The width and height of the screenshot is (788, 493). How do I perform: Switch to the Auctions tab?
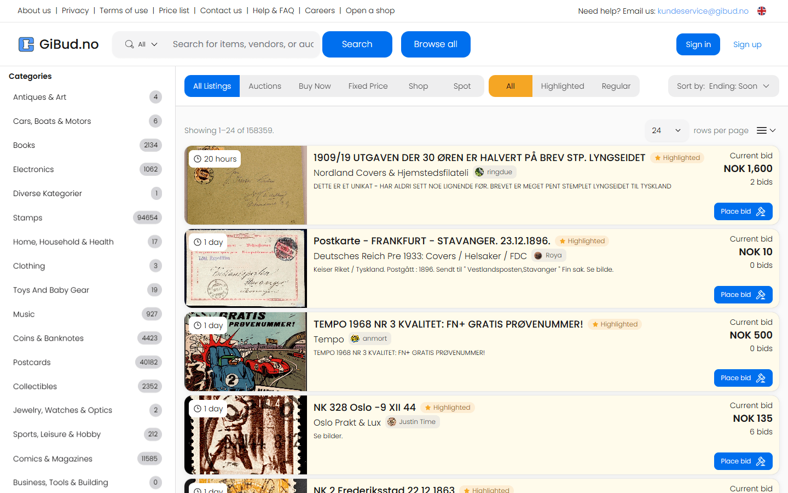click(265, 86)
